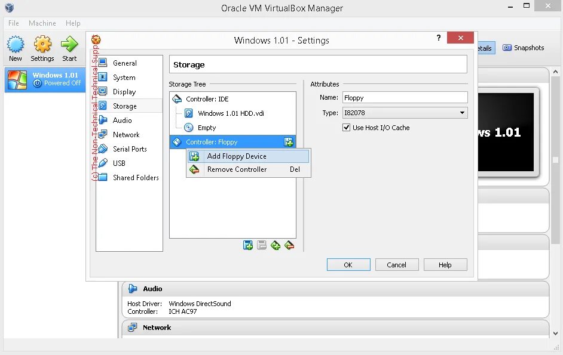The width and height of the screenshot is (563, 355).
Task: Open the Machine menu
Action: [x=42, y=23]
